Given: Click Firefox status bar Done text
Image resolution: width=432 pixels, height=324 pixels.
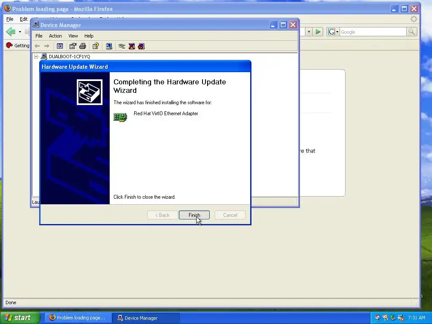Looking at the screenshot, I should [x=11, y=302].
